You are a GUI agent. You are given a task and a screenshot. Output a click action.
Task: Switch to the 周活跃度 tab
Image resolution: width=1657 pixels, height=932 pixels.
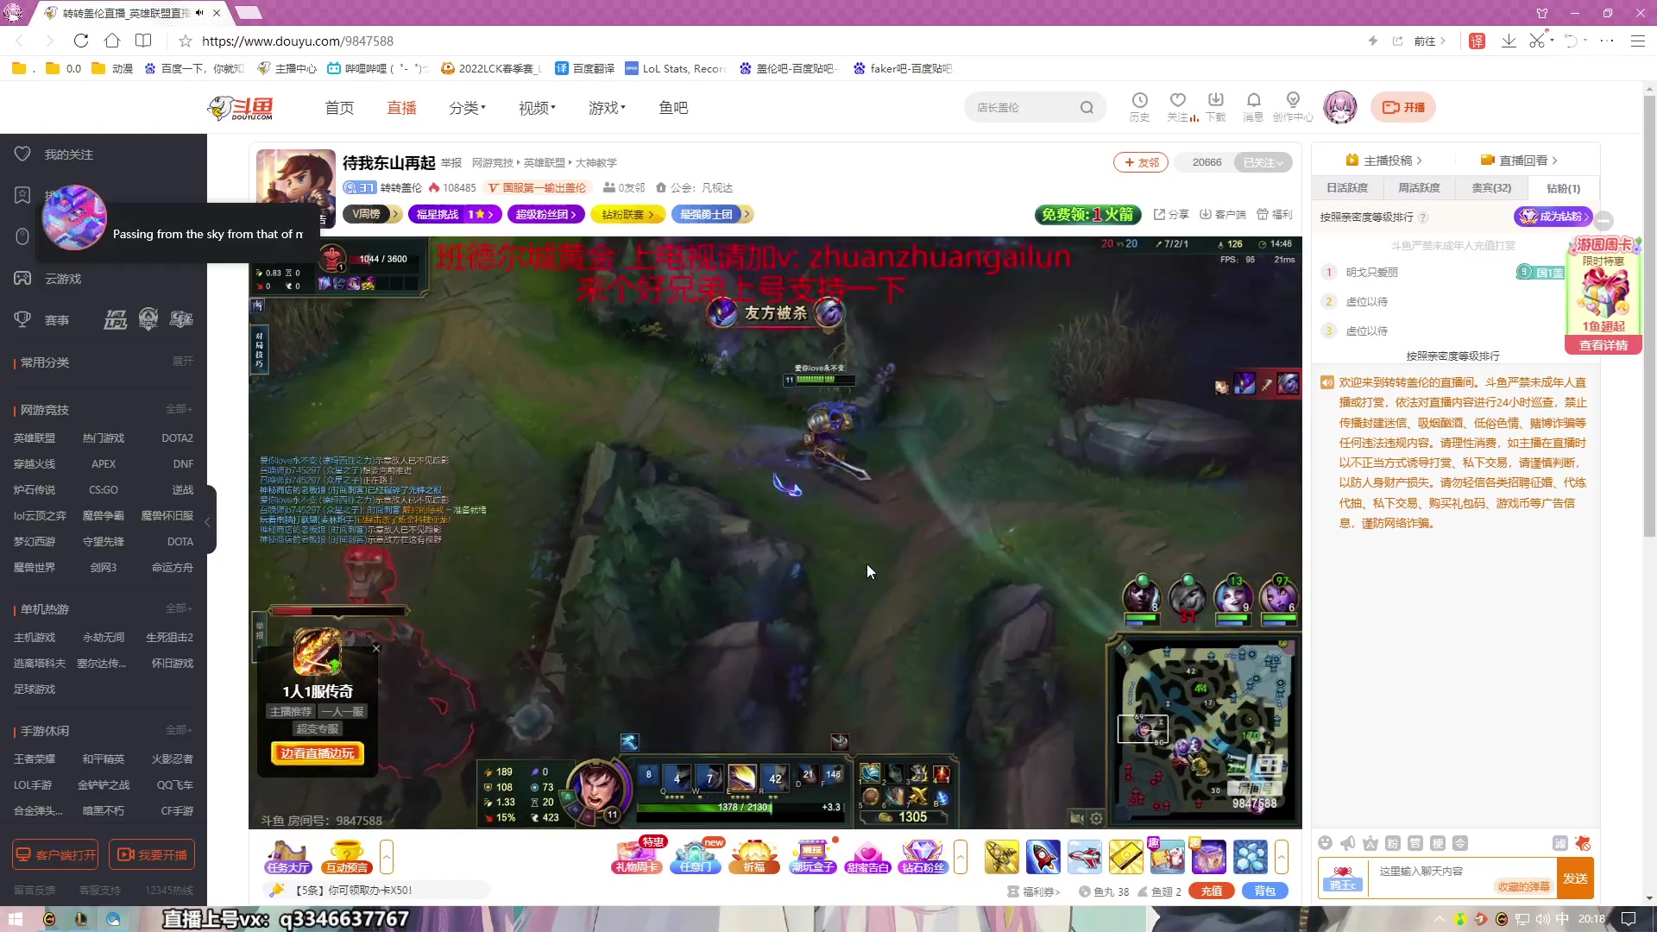[1419, 188]
